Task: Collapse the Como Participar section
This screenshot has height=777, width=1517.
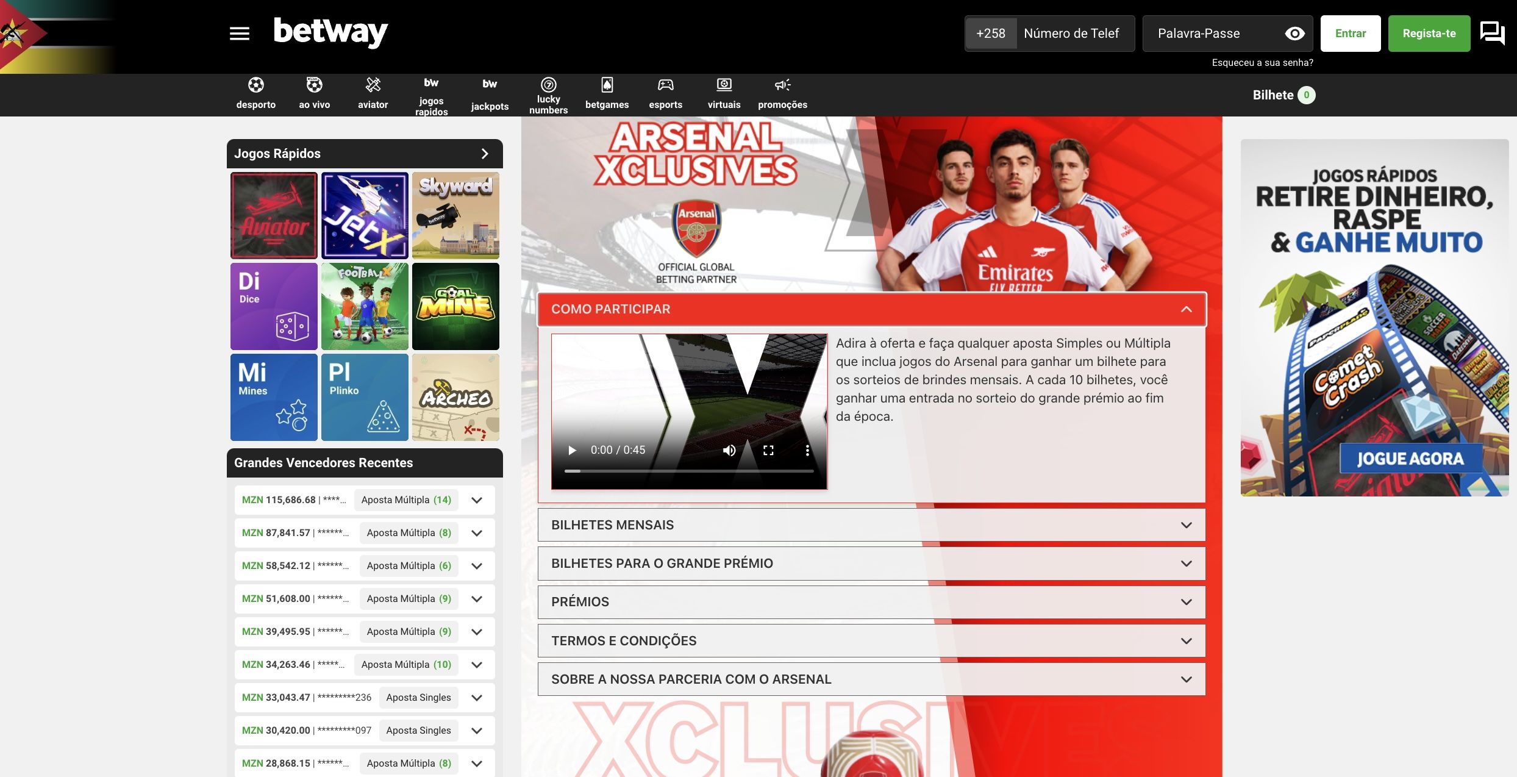Action: point(1186,309)
